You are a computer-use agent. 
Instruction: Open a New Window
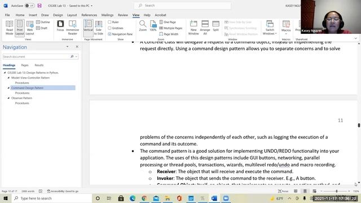pyautogui.click(x=193, y=28)
